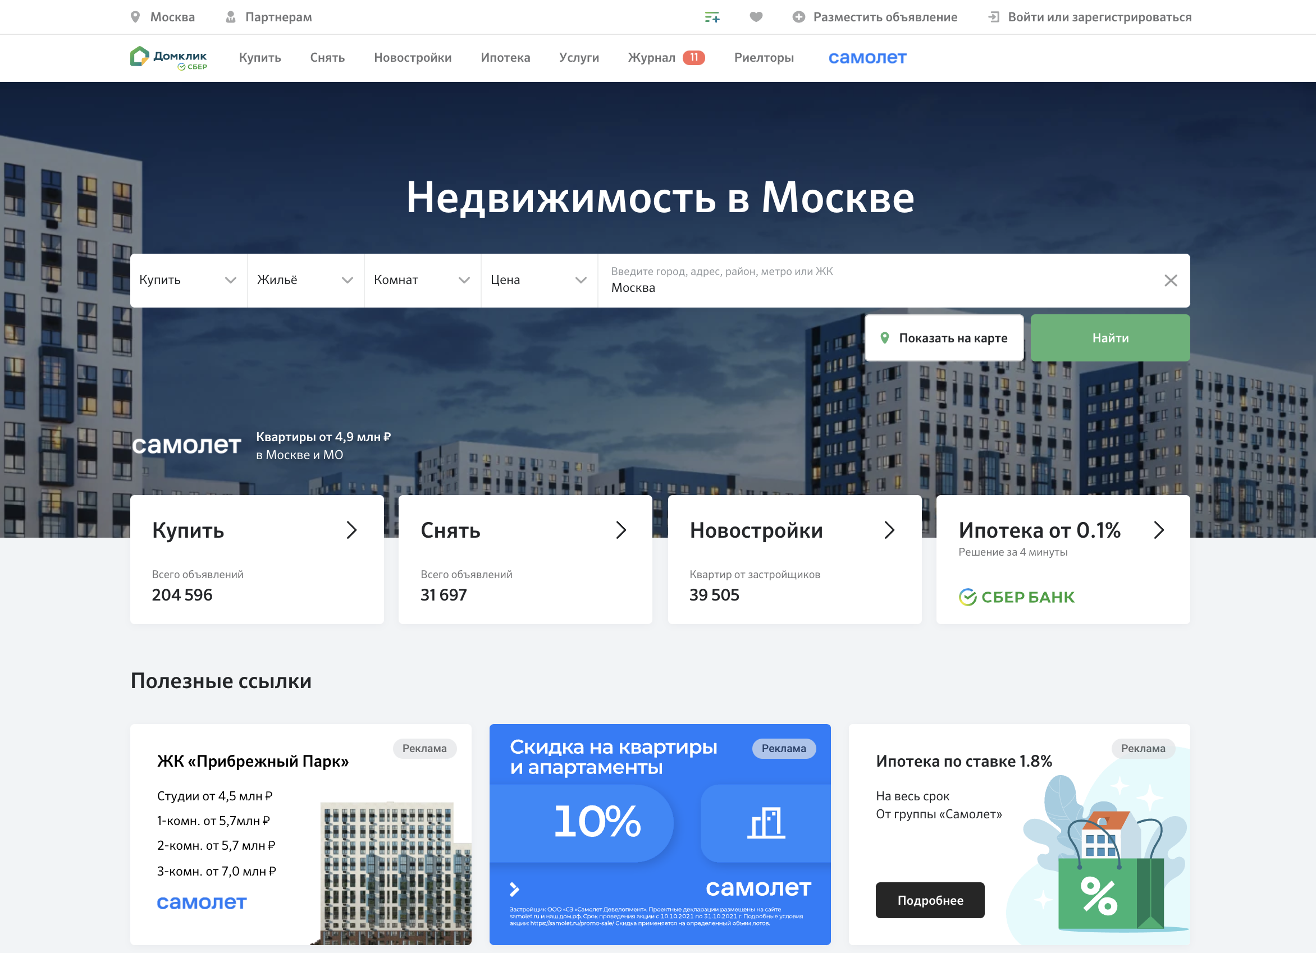
Task: Click the Подробнее button
Action: [x=930, y=900]
